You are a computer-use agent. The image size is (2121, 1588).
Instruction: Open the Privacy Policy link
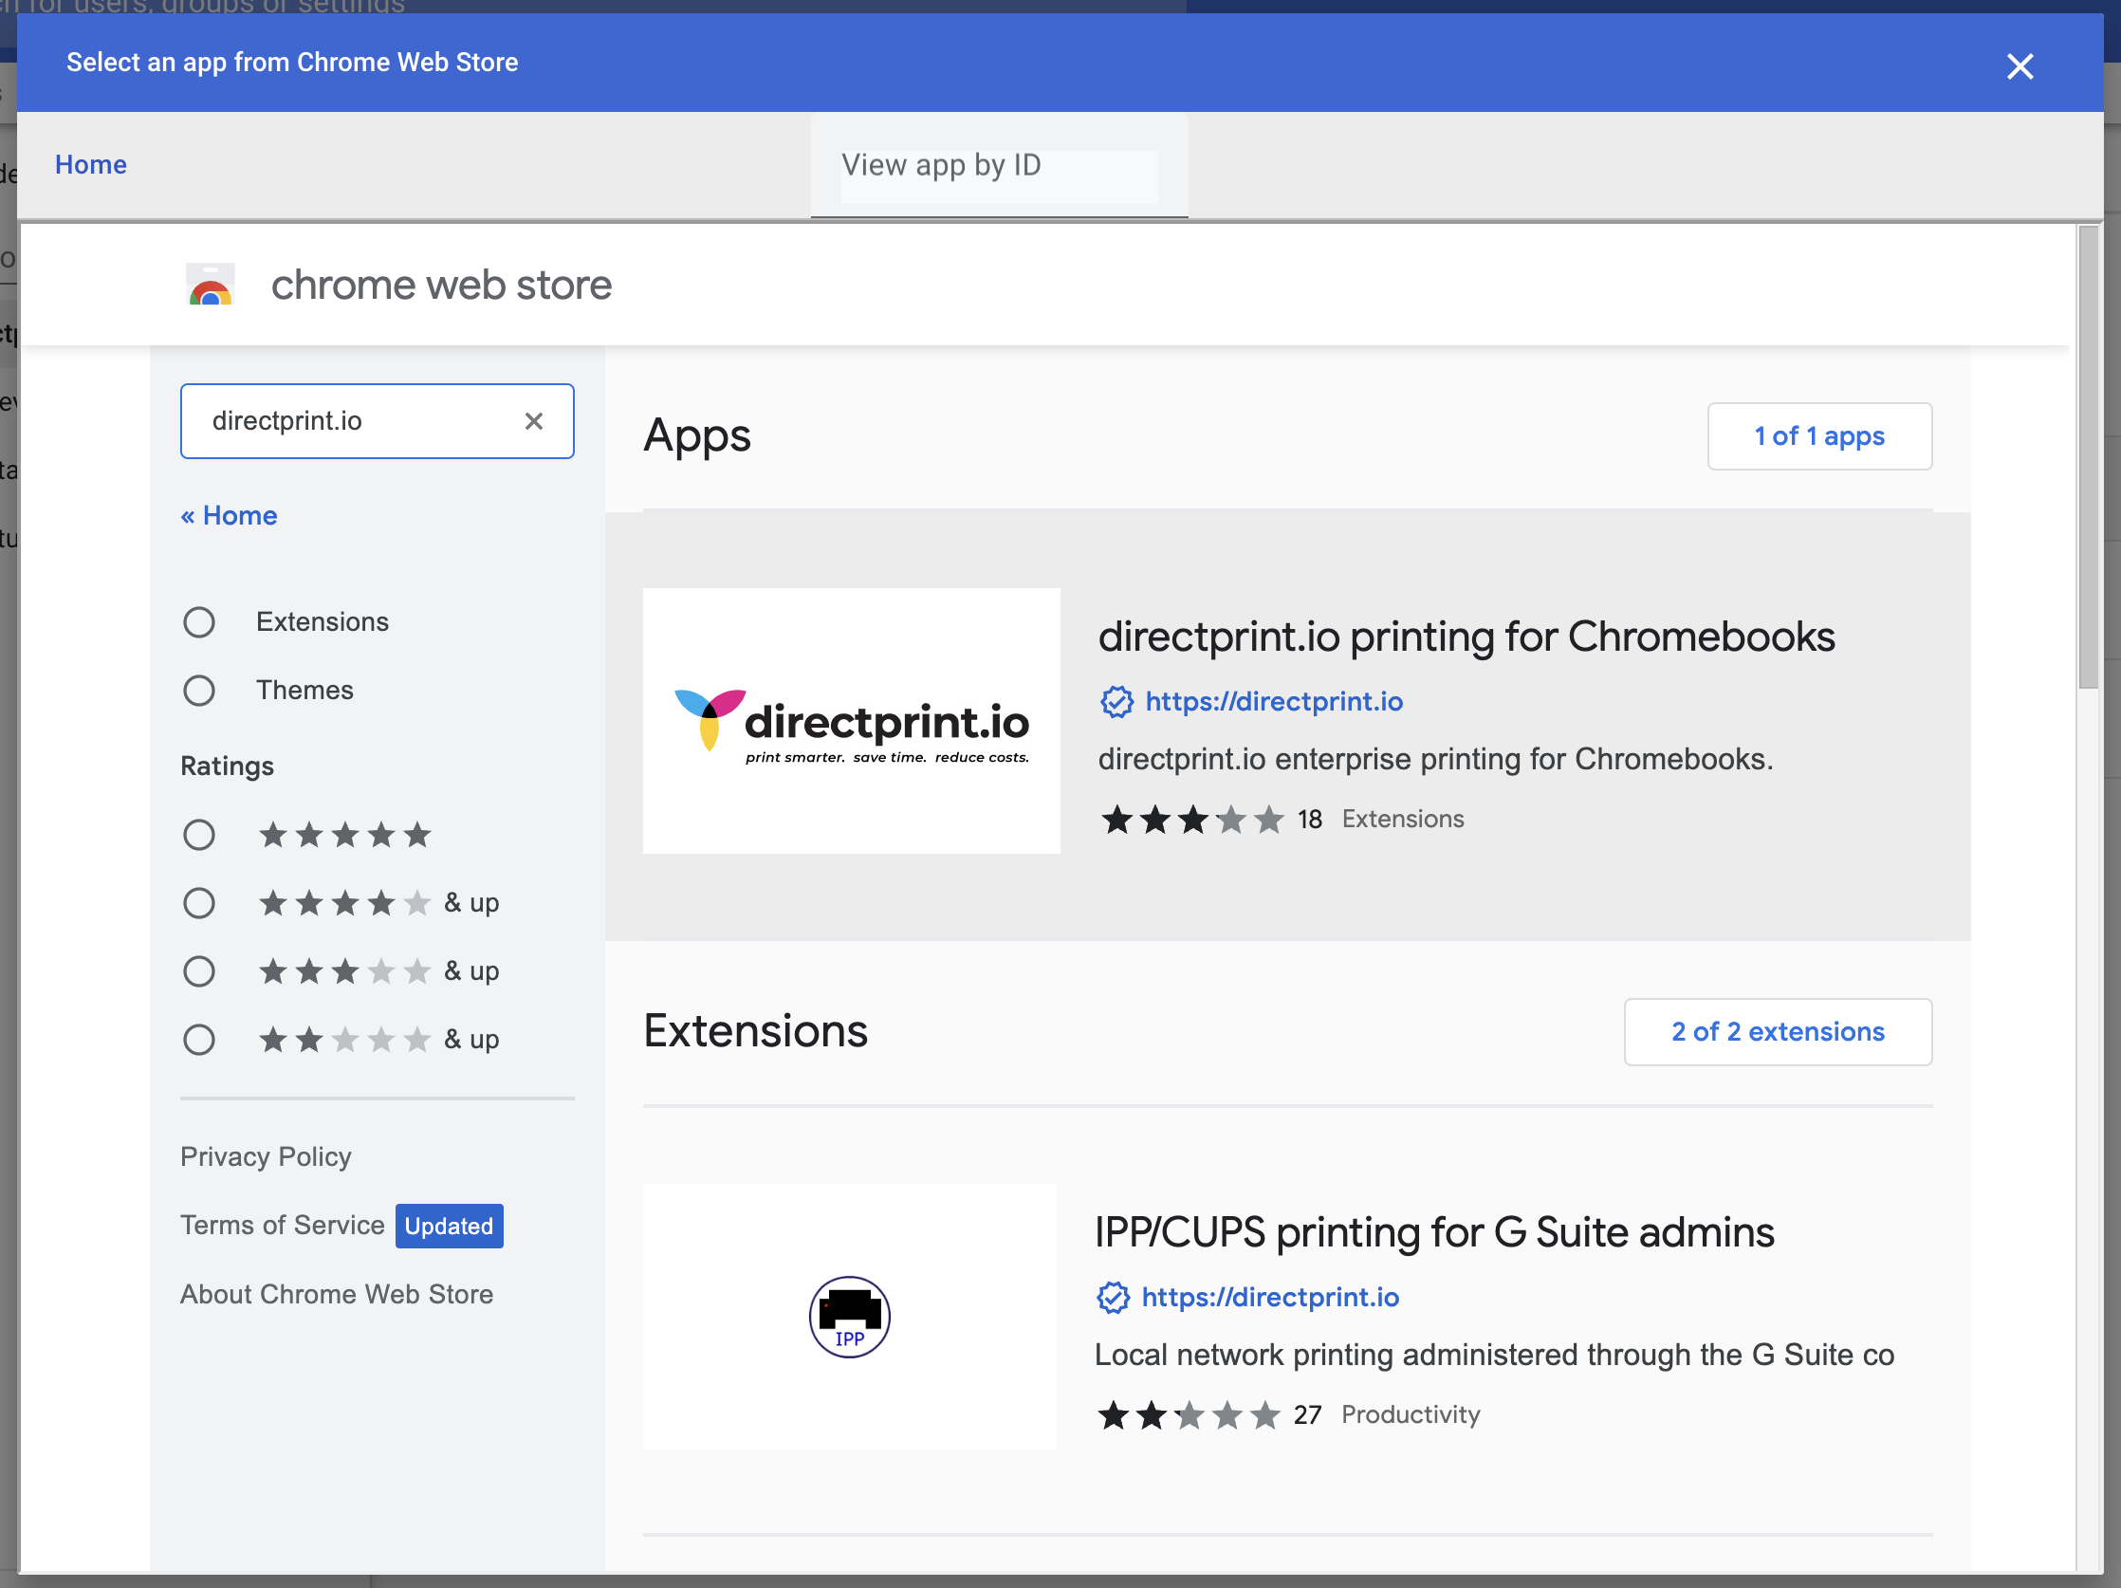(x=266, y=1156)
